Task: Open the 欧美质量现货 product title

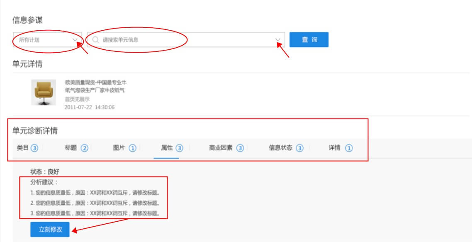Action: pyautogui.click(x=95, y=86)
